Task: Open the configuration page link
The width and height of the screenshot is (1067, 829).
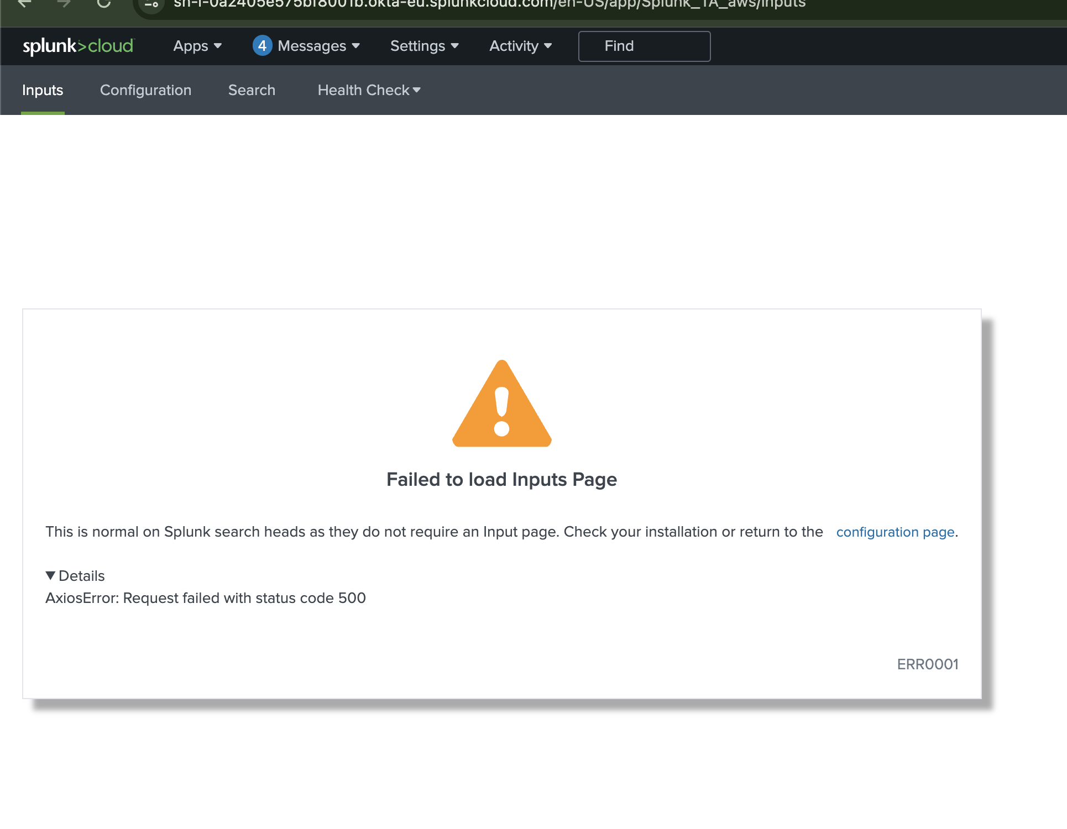Action: pos(895,532)
